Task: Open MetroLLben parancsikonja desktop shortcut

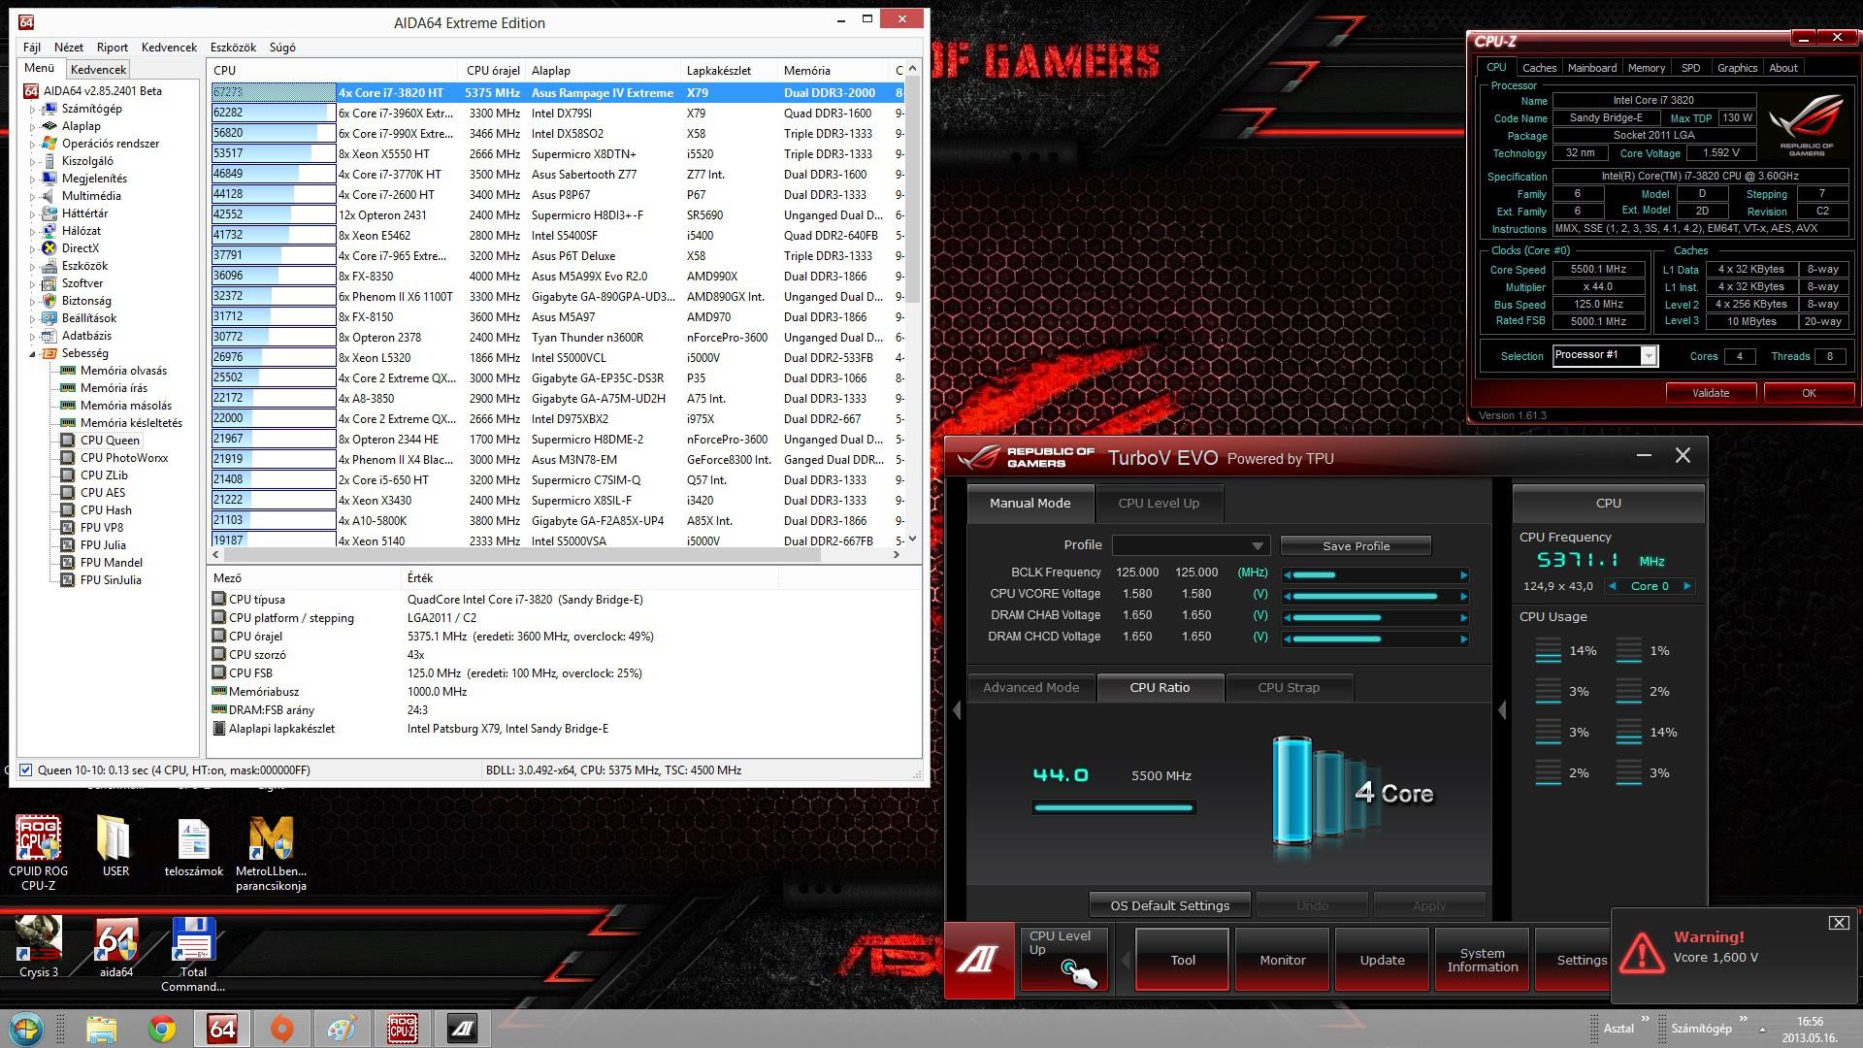Action: pyautogui.click(x=271, y=852)
